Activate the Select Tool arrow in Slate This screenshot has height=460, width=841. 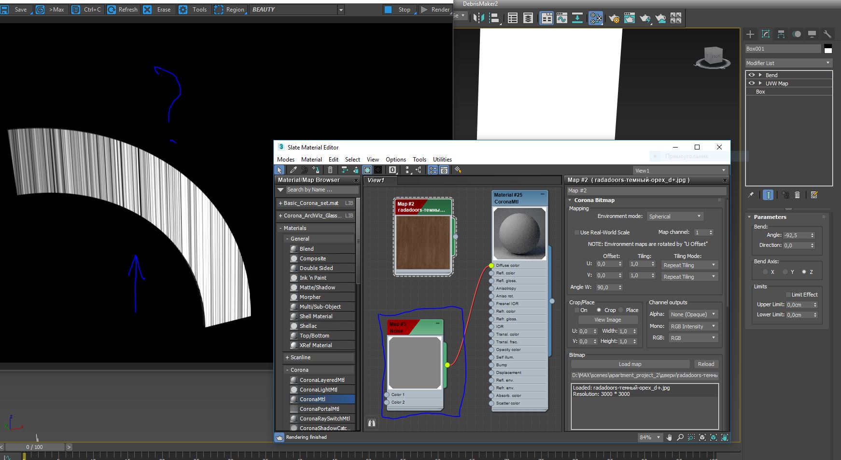coord(280,170)
